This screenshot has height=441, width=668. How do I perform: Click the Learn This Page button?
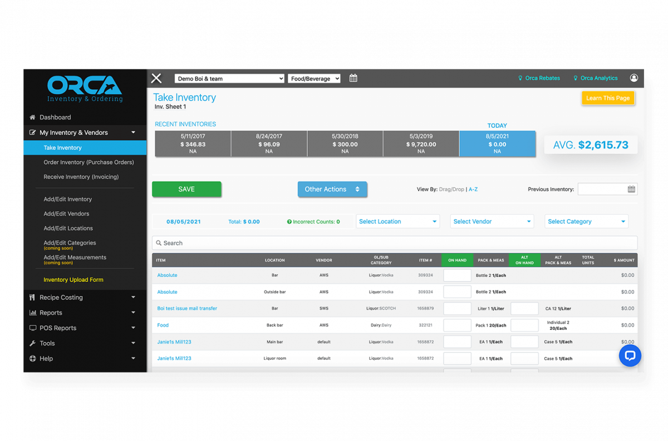tap(608, 98)
